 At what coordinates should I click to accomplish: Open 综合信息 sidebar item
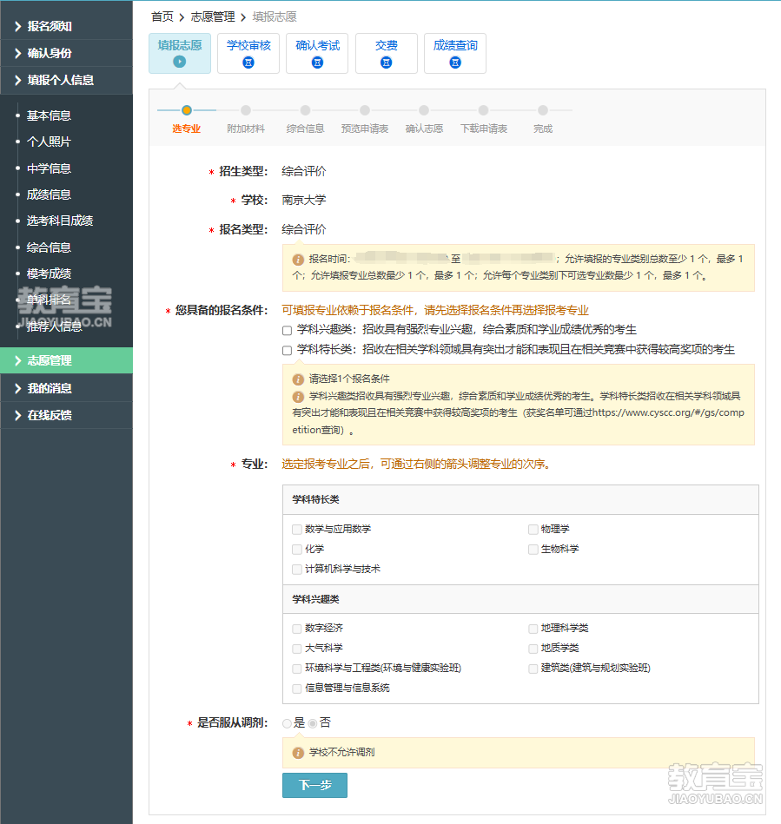pyautogui.click(x=49, y=247)
